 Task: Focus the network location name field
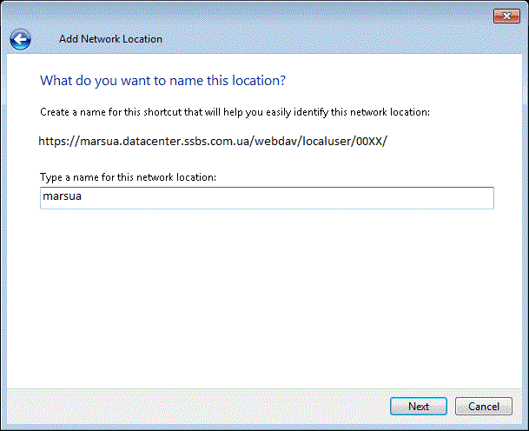(267, 198)
